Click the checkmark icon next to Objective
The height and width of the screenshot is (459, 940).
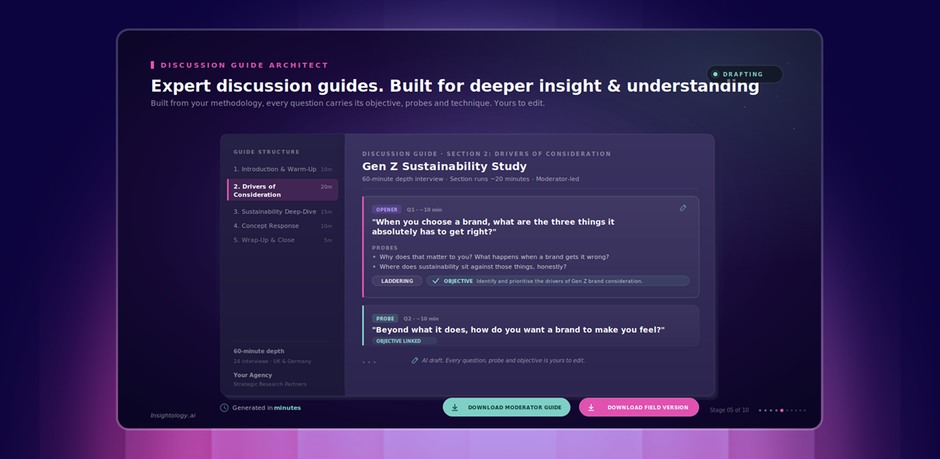click(x=436, y=281)
